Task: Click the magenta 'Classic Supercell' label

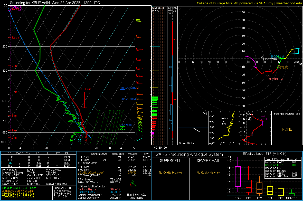Action: click(x=262, y=118)
